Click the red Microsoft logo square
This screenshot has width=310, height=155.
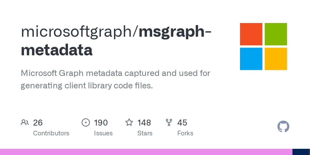point(251,34)
